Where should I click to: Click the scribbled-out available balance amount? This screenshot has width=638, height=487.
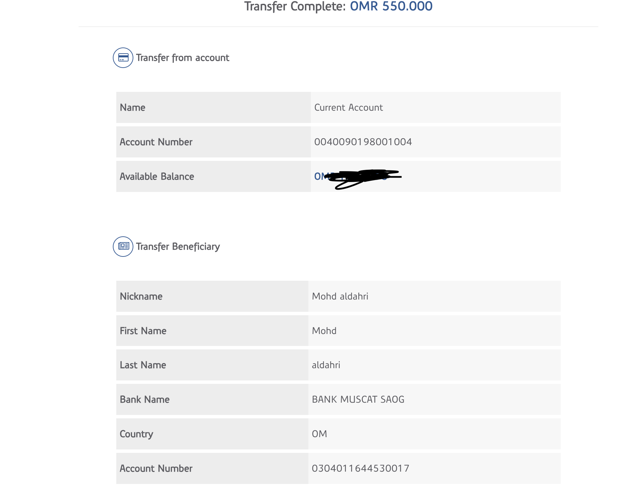point(357,177)
